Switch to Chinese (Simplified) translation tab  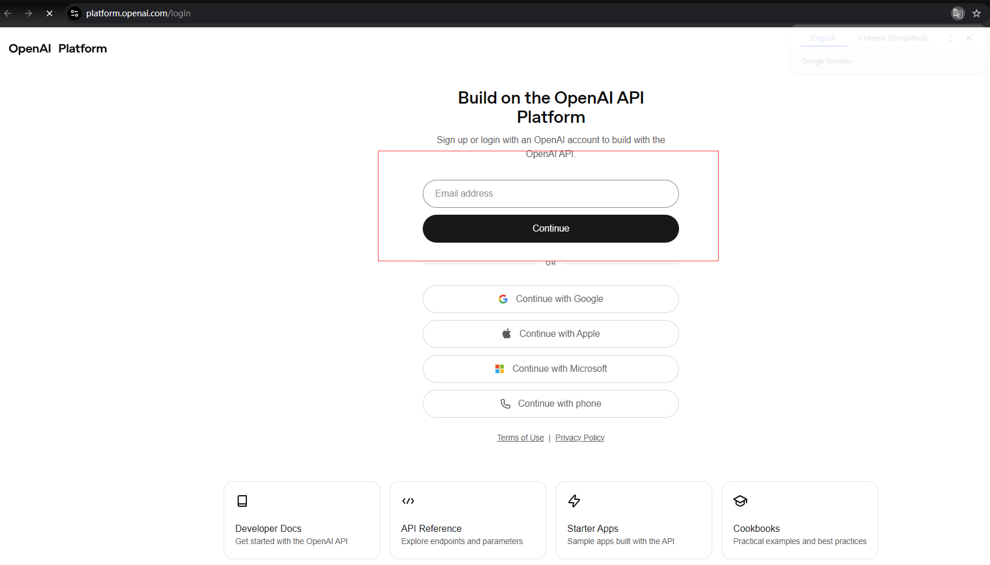coord(893,38)
